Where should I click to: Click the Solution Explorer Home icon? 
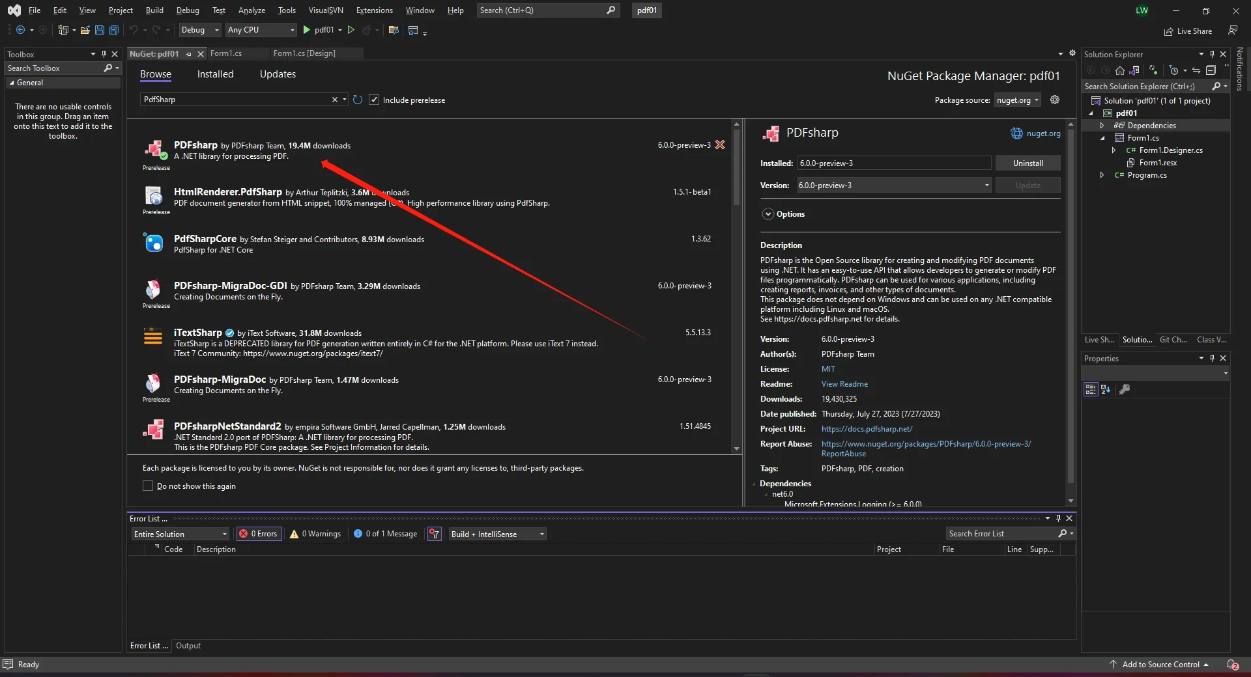1120,70
